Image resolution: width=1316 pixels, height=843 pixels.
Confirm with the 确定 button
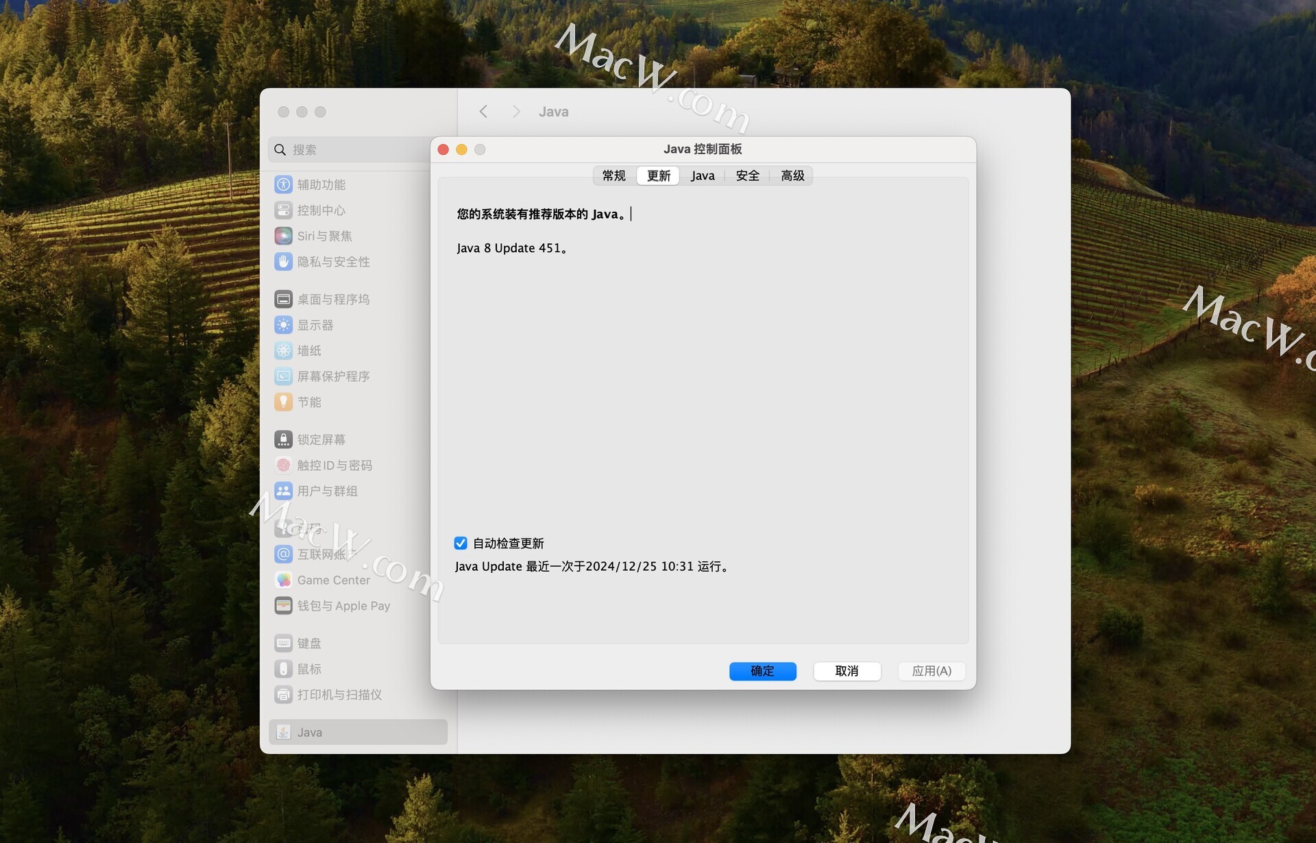(x=763, y=671)
